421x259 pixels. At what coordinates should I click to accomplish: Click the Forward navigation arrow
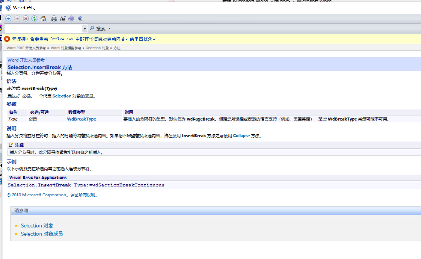pyautogui.click(x=17, y=18)
